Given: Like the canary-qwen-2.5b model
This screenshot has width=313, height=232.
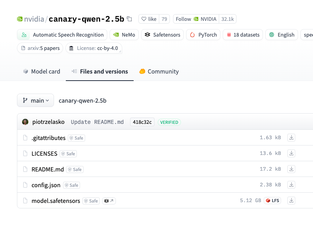Looking at the screenshot, I should [x=149, y=19].
